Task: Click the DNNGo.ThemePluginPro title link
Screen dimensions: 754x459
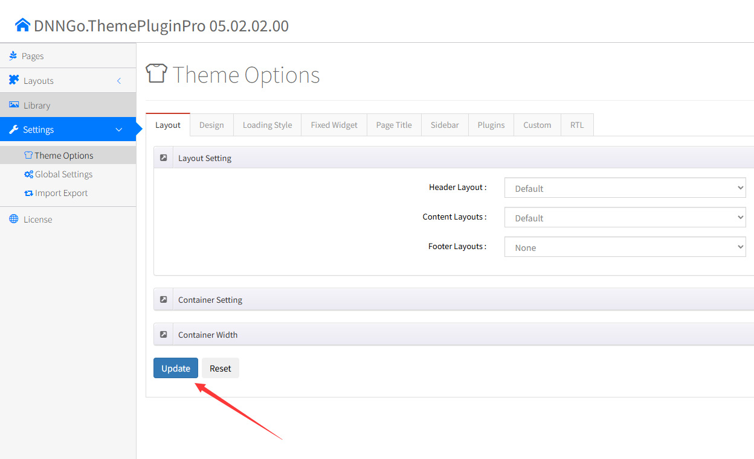Action: coord(161,26)
